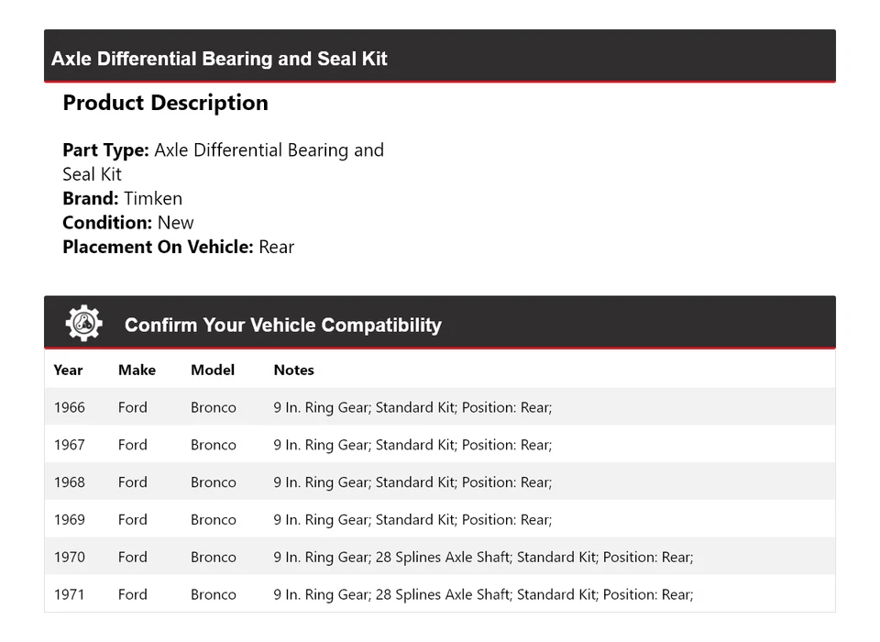Click the Model column header

point(213,371)
